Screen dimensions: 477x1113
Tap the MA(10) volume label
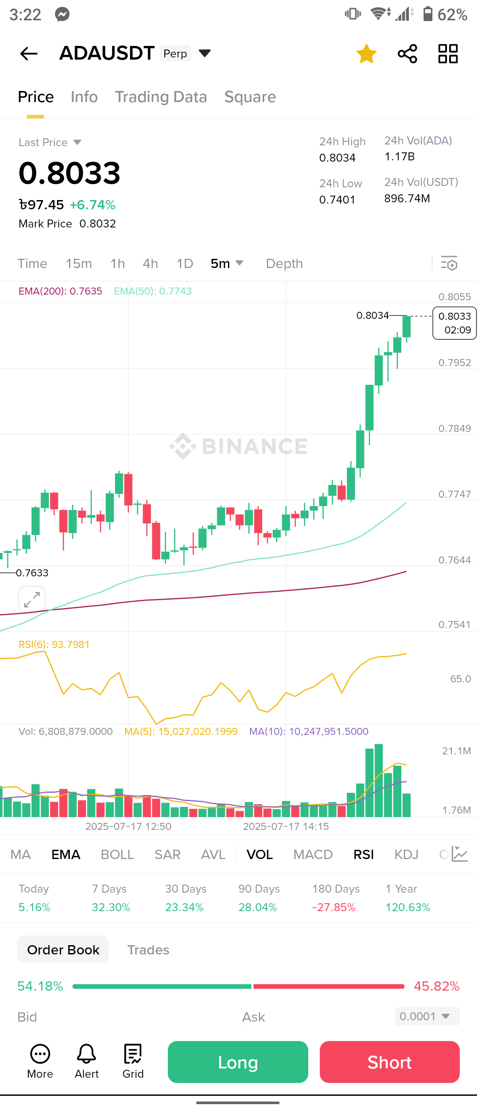click(x=309, y=731)
